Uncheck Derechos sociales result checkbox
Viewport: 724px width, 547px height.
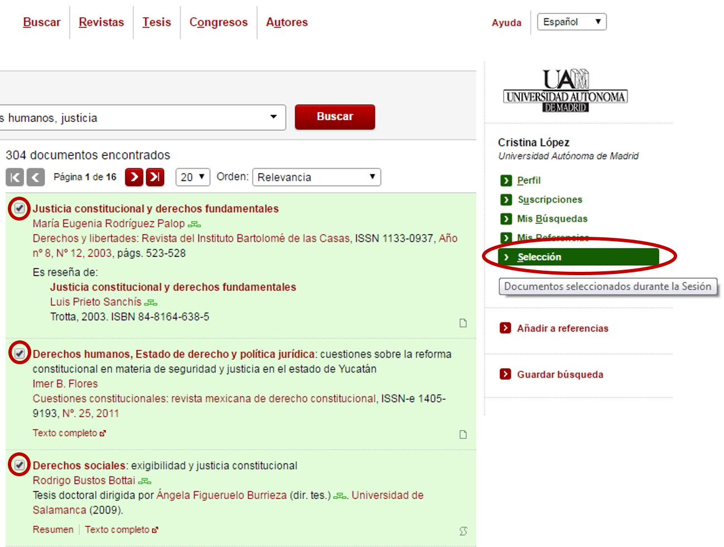pyautogui.click(x=20, y=465)
